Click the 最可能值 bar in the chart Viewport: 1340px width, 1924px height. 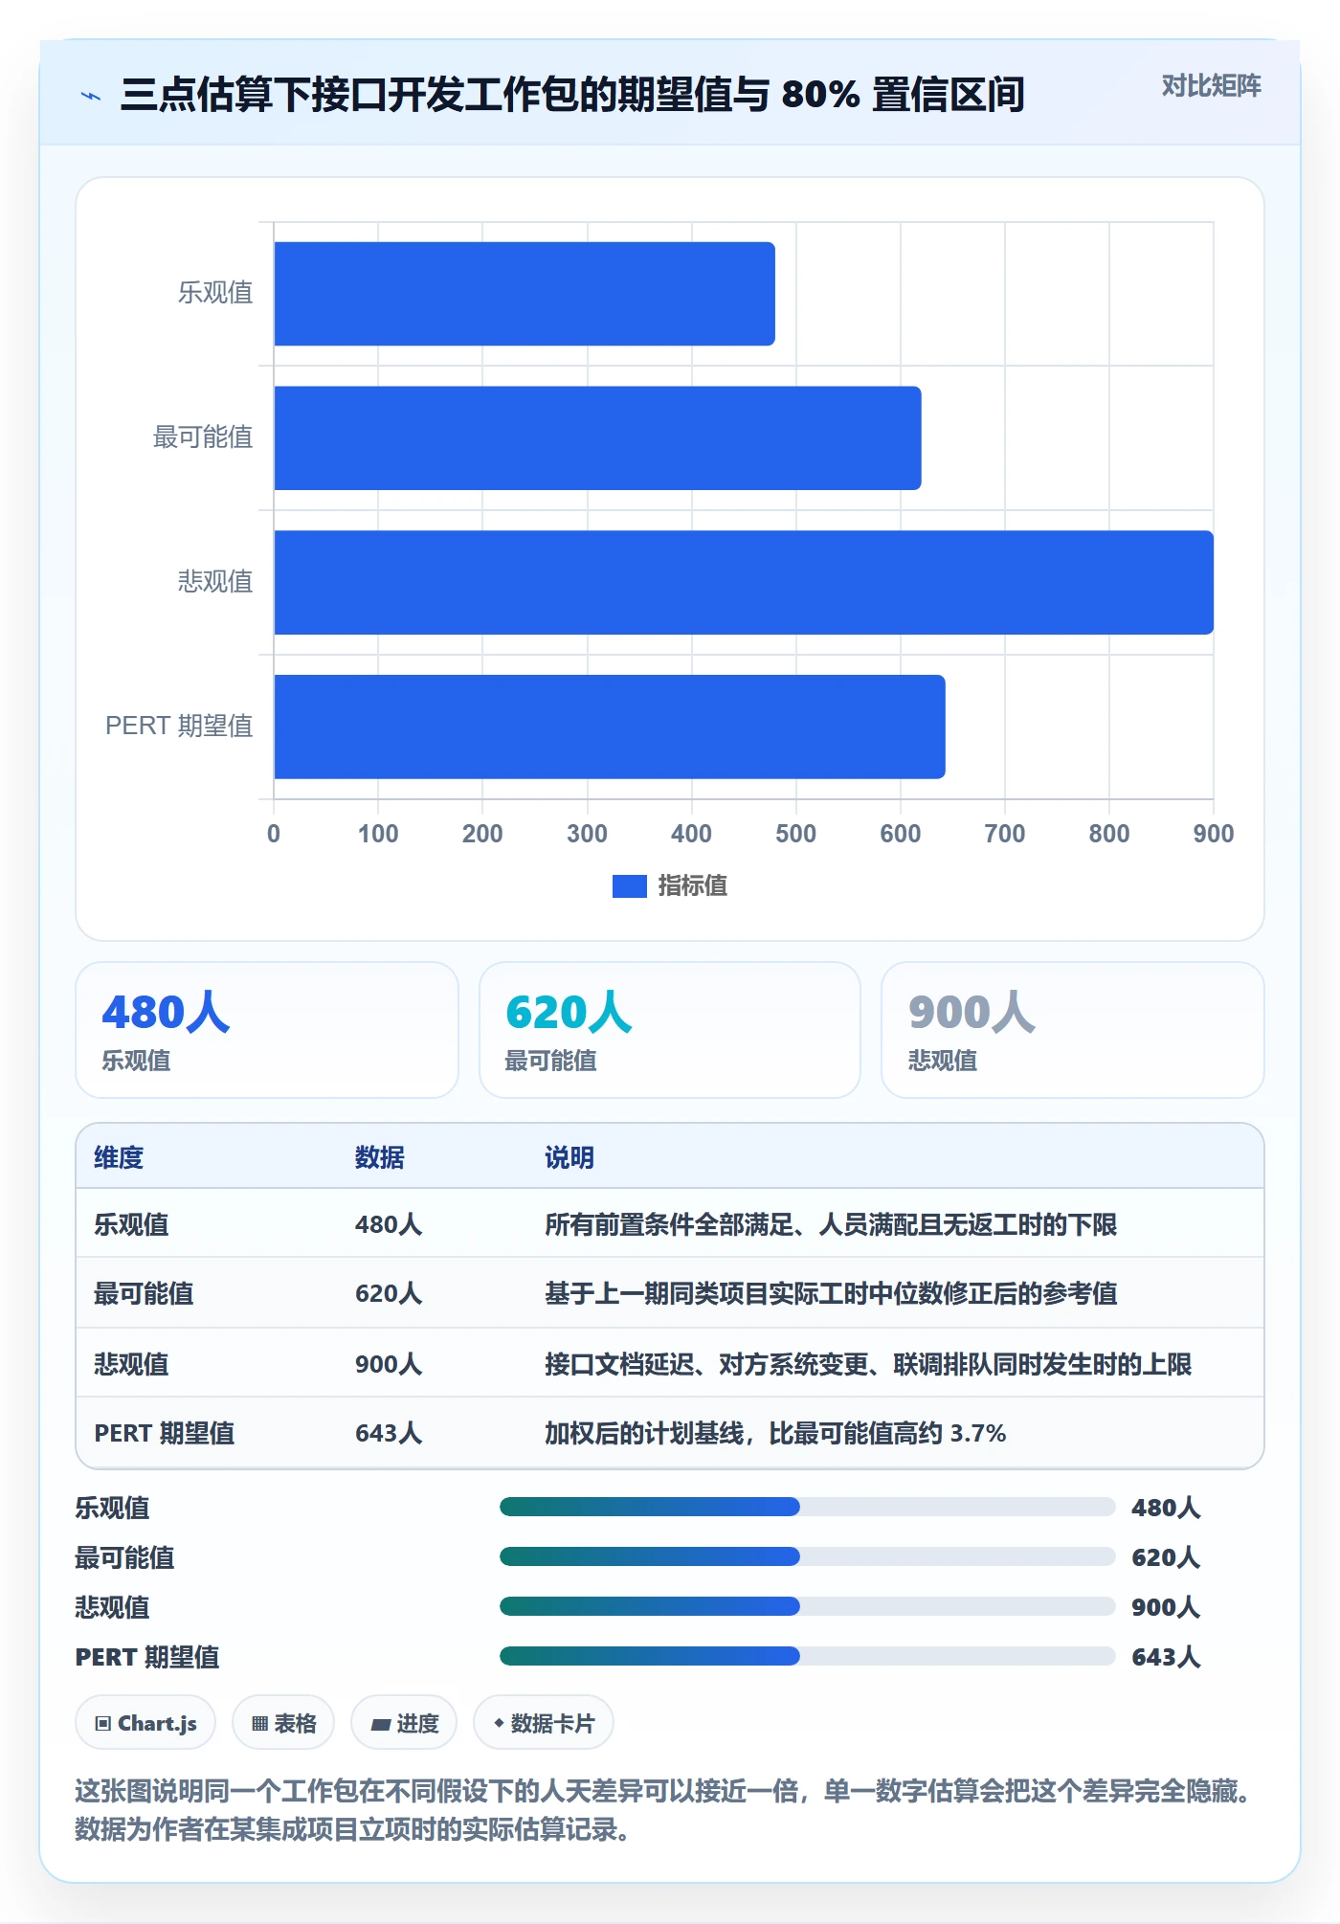597,438
